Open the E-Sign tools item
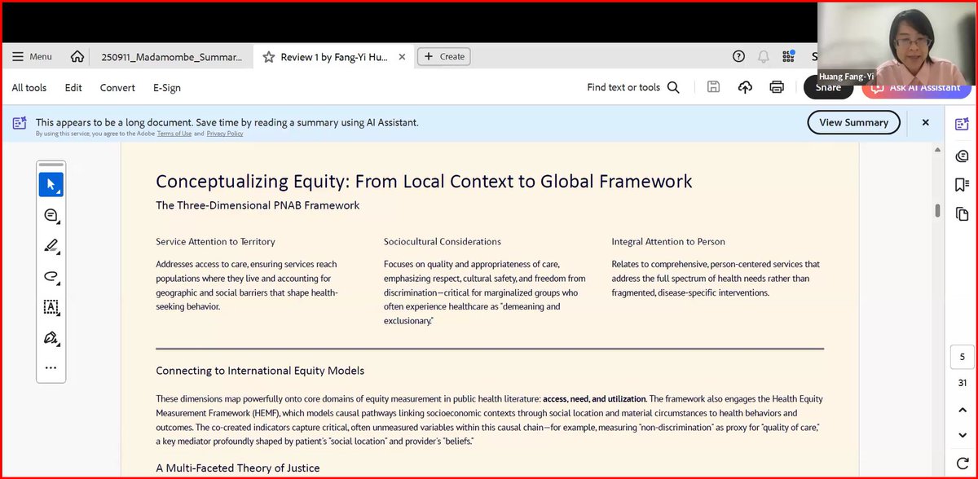 (x=167, y=87)
